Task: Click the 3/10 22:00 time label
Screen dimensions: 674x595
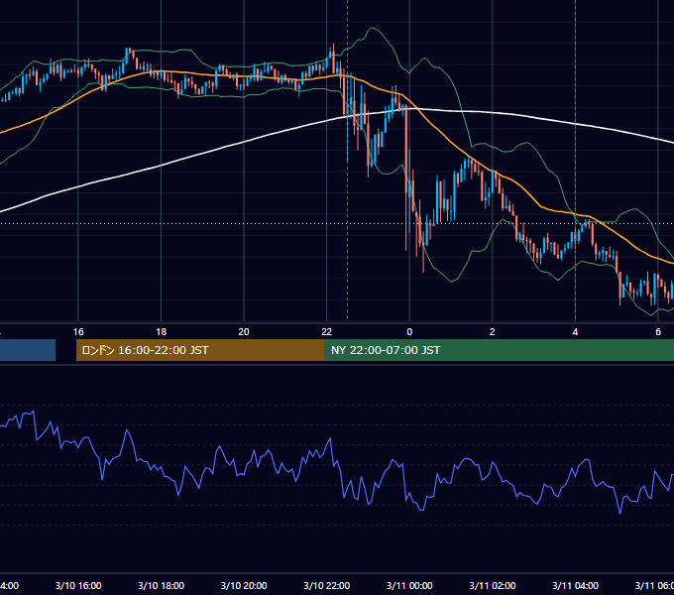Action: [327, 585]
